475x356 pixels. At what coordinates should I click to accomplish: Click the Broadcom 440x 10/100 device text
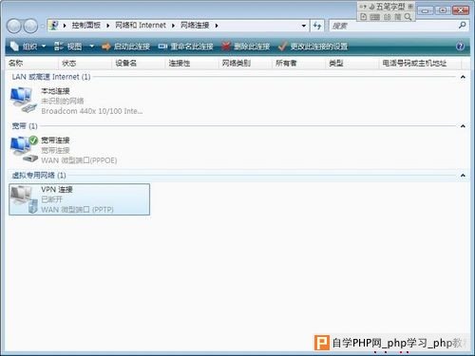(x=92, y=111)
